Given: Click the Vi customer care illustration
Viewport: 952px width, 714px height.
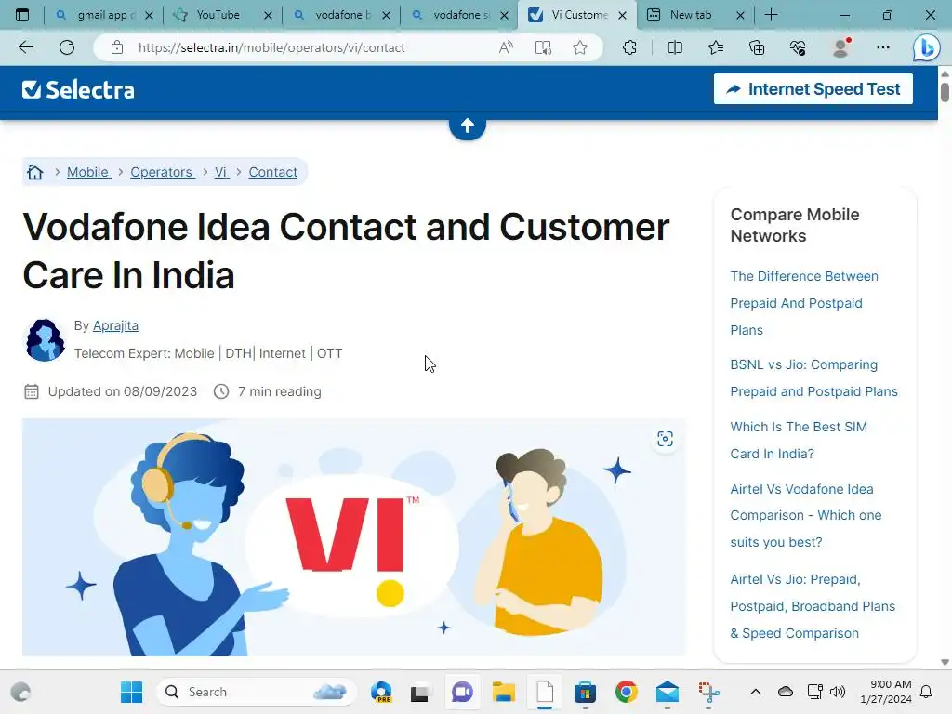Looking at the screenshot, I should pyautogui.click(x=354, y=537).
